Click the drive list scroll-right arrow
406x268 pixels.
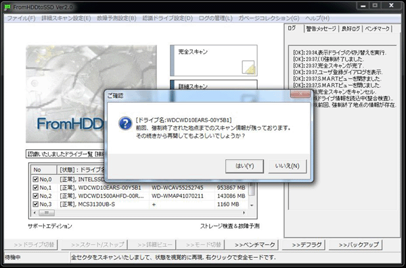(x=244, y=213)
